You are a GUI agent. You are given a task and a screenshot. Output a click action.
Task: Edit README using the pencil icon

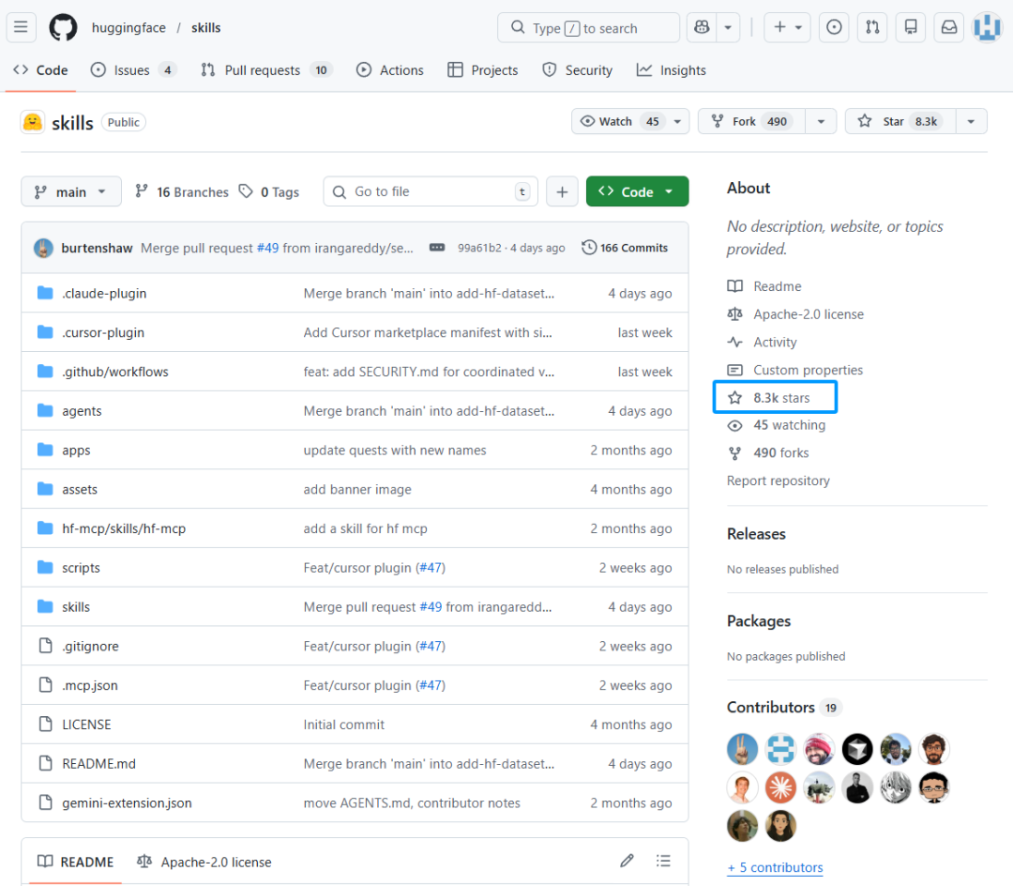tap(627, 861)
